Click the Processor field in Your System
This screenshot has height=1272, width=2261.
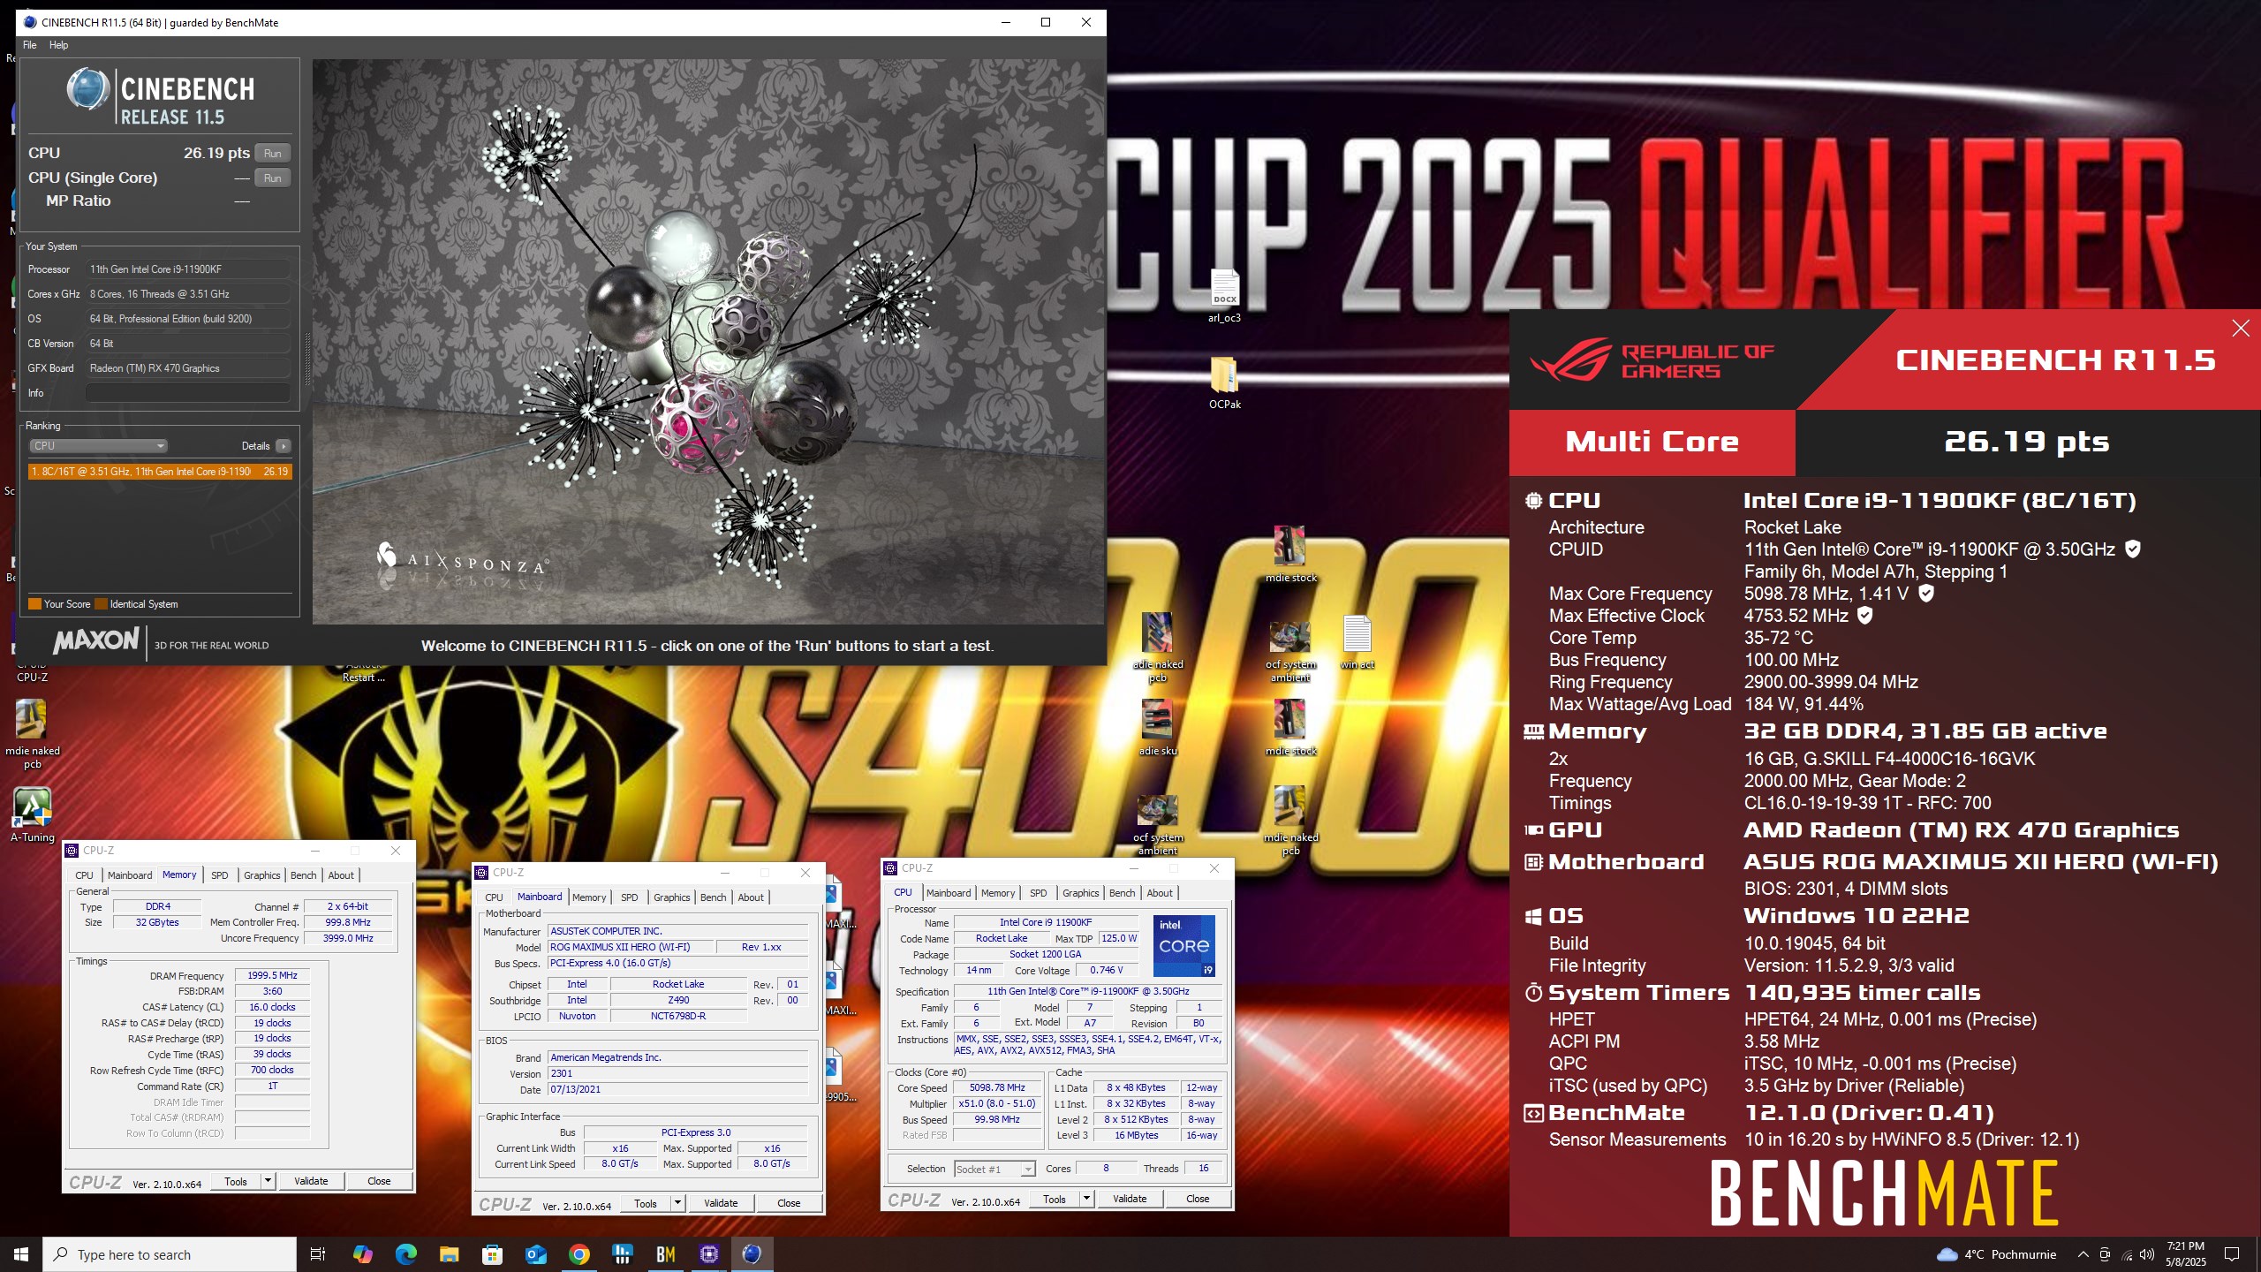pos(188,269)
